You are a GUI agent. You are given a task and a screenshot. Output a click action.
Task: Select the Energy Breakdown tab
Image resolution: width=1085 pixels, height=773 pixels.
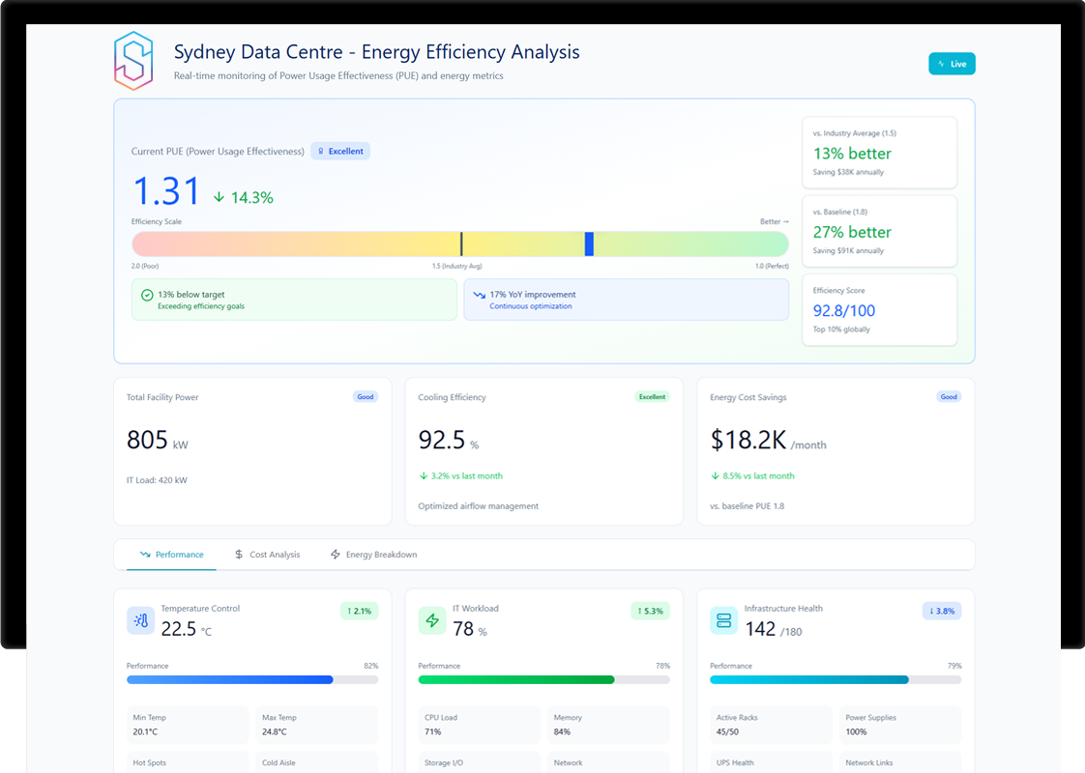(x=373, y=555)
